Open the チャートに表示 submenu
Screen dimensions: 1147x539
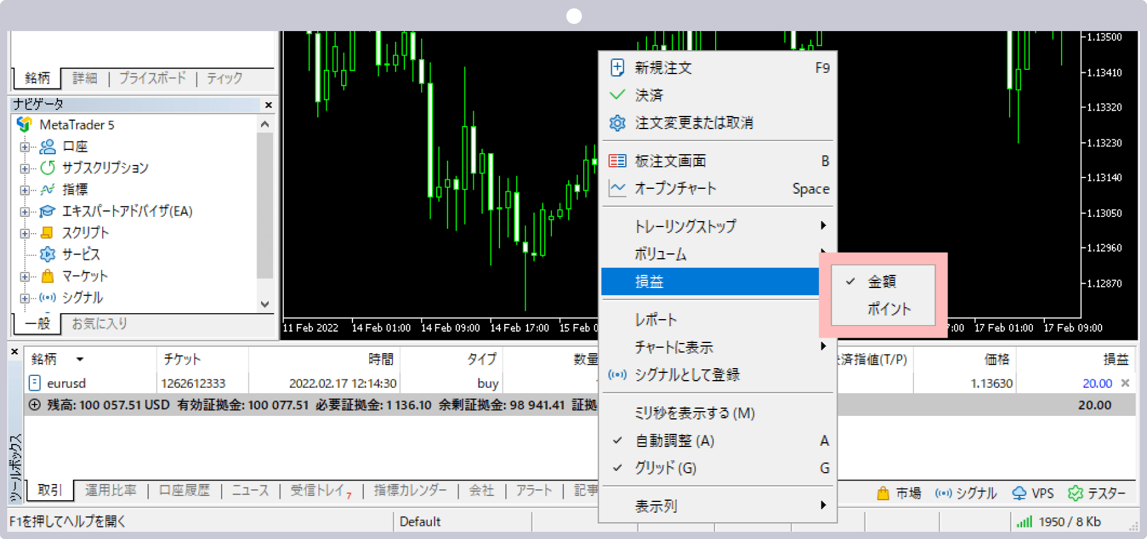[x=717, y=347]
